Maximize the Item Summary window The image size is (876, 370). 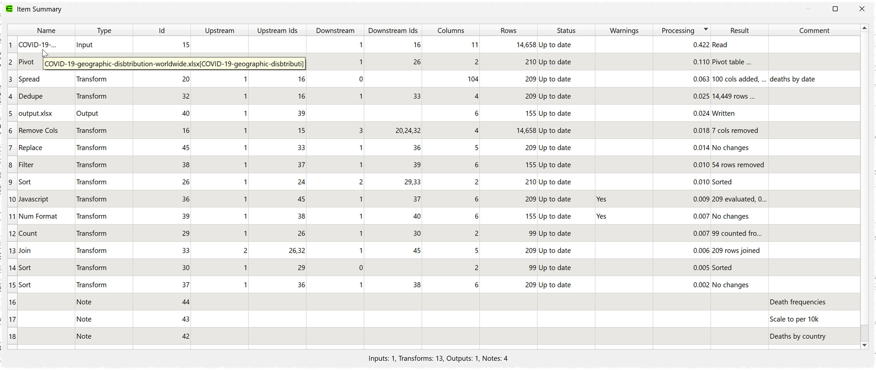coord(835,9)
